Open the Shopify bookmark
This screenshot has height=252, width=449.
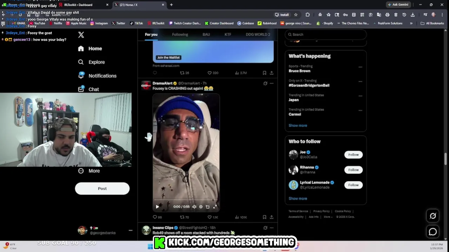tap(326, 23)
